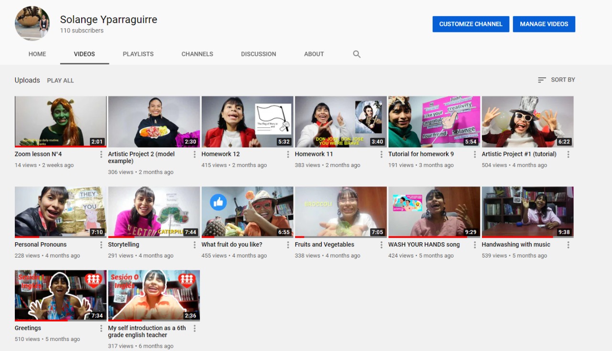The width and height of the screenshot is (612, 351).
Task: Open options menu for Zoom lesson N°4
Action: 101,155
